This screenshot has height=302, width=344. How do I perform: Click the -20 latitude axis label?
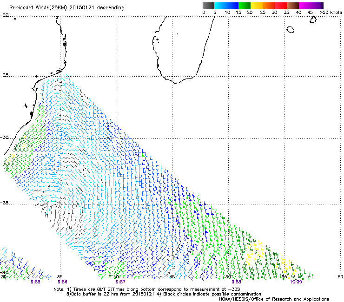click(x=4, y=15)
